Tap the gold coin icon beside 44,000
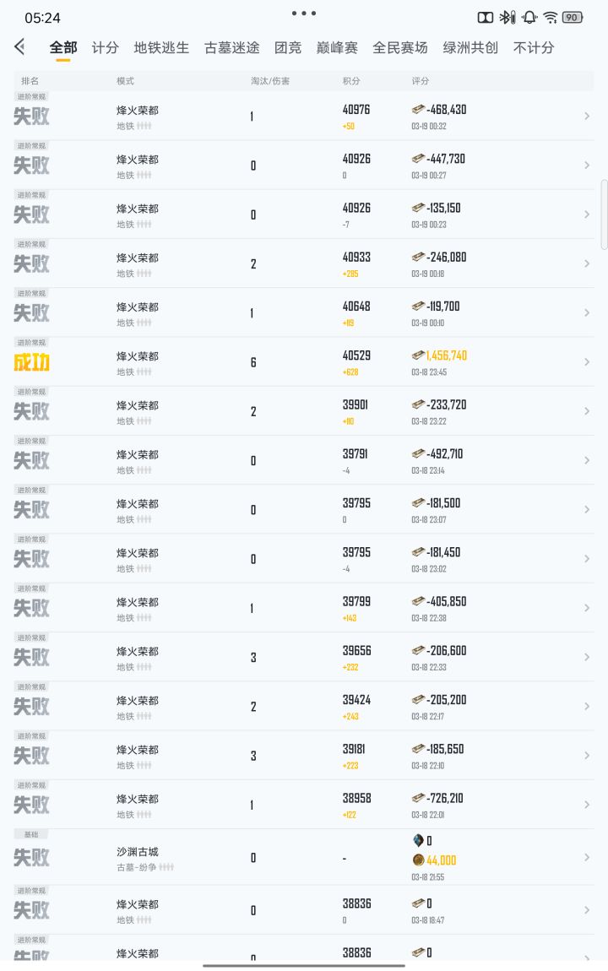608x971 pixels. 418,860
